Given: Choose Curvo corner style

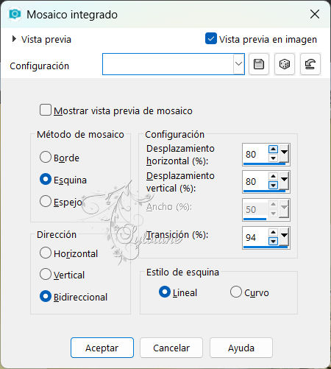Looking at the screenshot, I should 236,292.
